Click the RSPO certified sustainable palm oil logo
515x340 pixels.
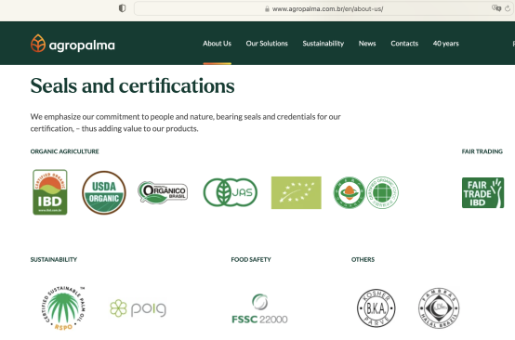pos(63,308)
